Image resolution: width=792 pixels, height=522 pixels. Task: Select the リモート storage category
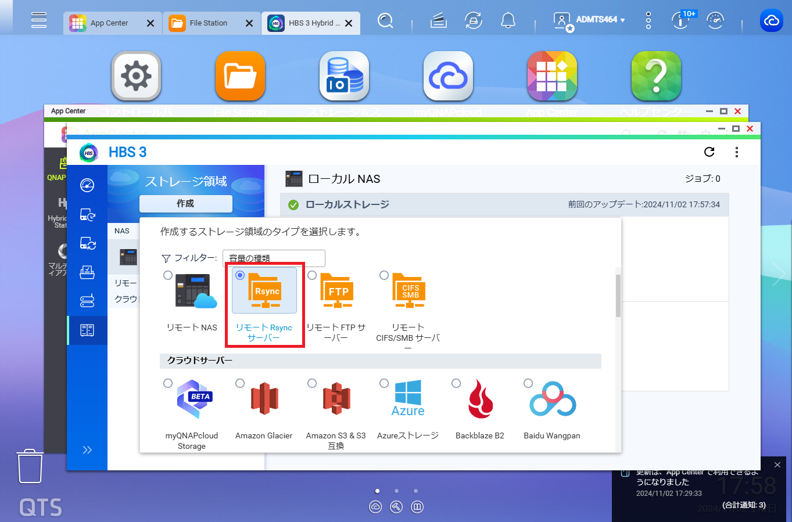tap(126, 283)
